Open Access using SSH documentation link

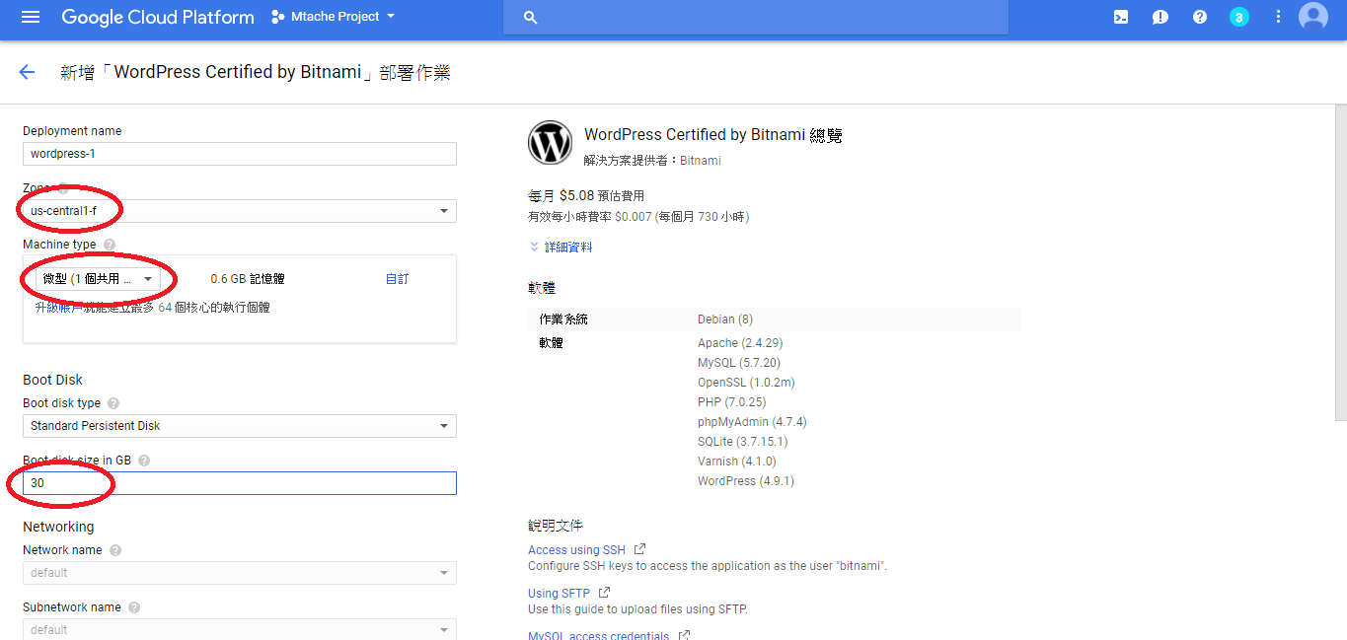[x=576, y=550]
